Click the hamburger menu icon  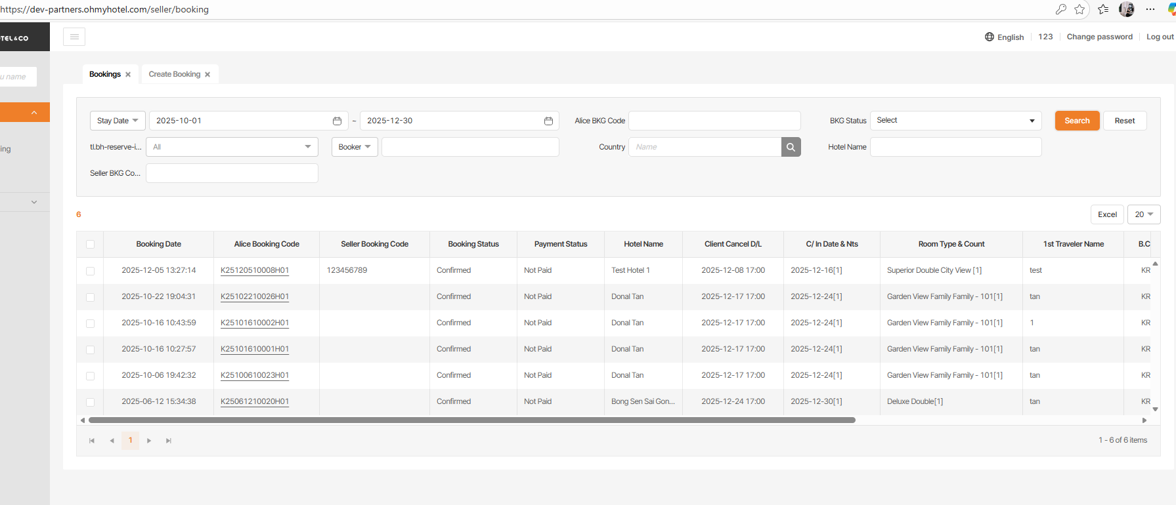click(74, 37)
